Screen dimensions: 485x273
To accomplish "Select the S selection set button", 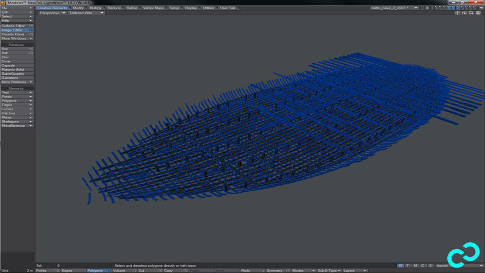I will click(430, 265).
